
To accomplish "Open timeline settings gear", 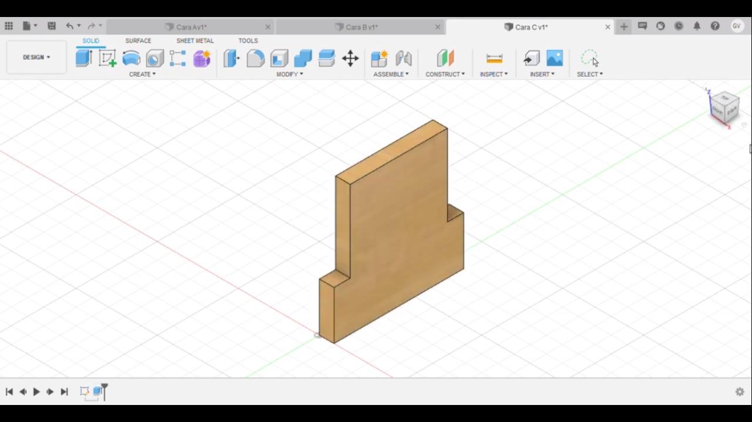I will tap(740, 391).
